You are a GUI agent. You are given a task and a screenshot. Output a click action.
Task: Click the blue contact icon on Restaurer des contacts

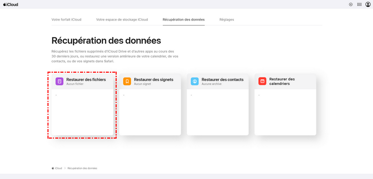[x=195, y=81]
